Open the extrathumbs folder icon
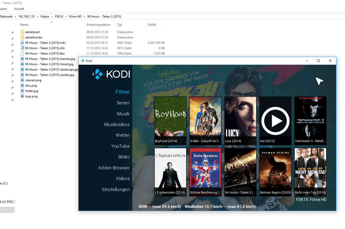345x229 pixels. [22, 37]
